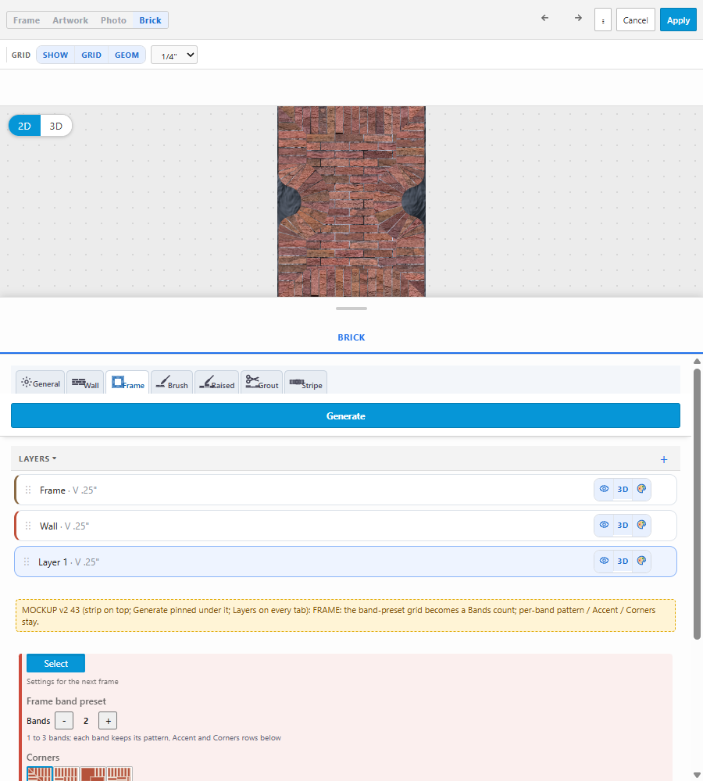Click the Bands value 2
Viewport: 703px width, 781px height.
[x=86, y=721]
